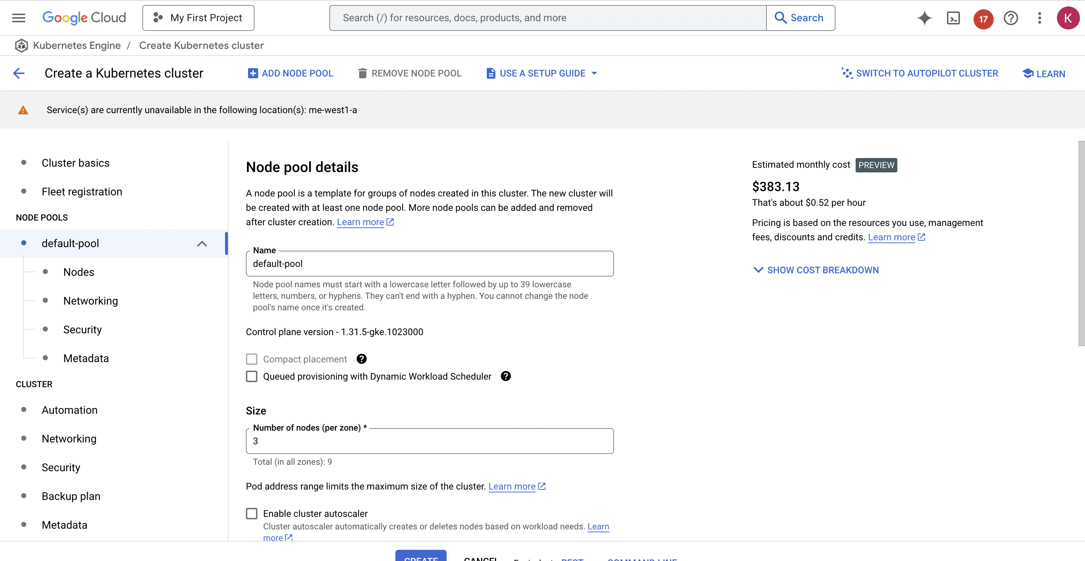Image resolution: width=1085 pixels, height=561 pixels.
Task: Select Cluster basics in sidebar
Action: coord(75,163)
